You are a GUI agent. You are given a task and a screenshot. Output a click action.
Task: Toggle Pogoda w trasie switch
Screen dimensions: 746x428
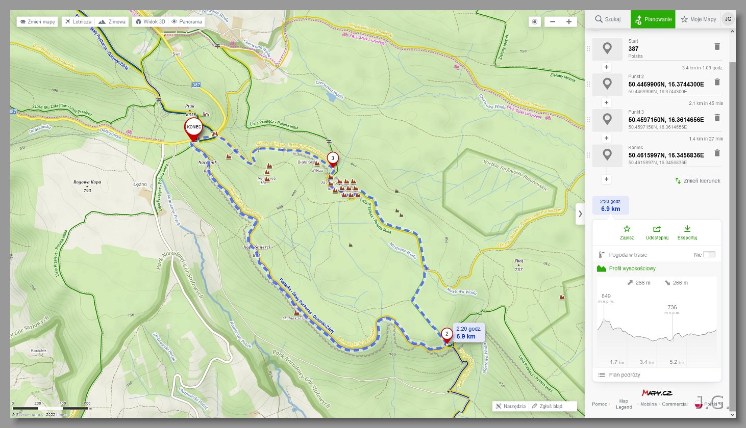pos(709,254)
